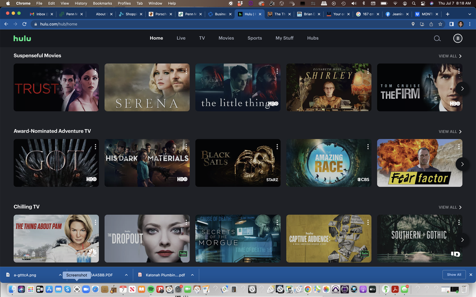476x297 pixels.
Task: Close the downloads bar
Action: [x=471, y=275]
